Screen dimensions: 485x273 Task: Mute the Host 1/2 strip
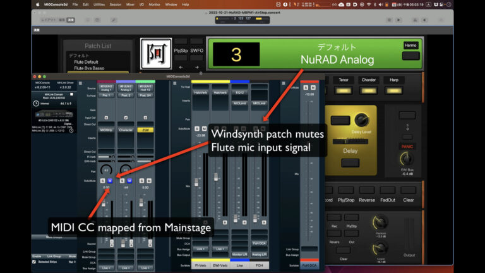(x=149, y=181)
